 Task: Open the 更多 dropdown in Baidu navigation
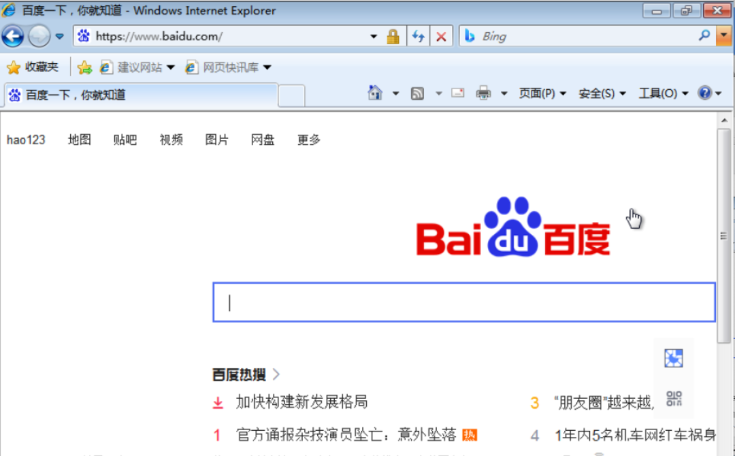coord(308,140)
